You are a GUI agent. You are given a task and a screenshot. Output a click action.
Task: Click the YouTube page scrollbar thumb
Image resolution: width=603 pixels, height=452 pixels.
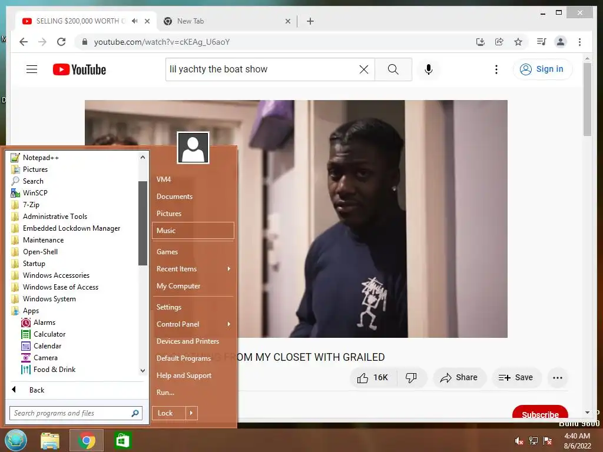[x=587, y=99]
